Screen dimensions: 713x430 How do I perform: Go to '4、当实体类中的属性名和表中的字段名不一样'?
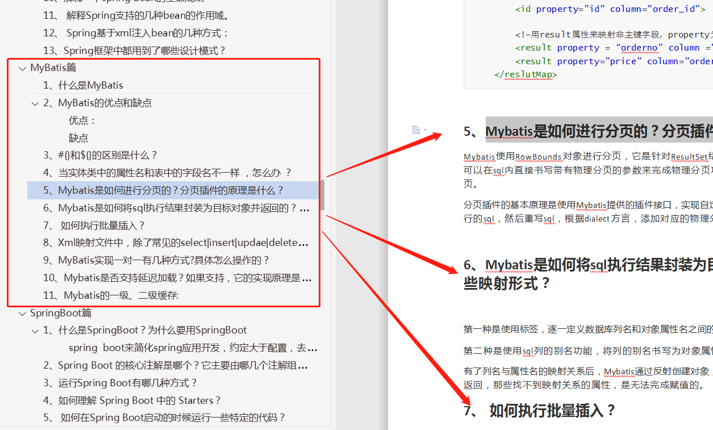(x=167, y=173)
